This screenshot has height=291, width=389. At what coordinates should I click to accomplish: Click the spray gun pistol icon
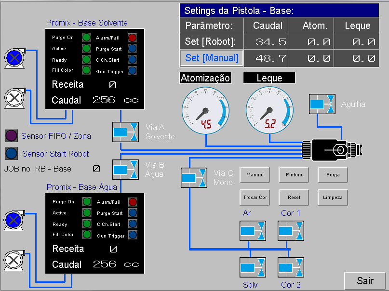pyautogui.click(x=333, y=150)
